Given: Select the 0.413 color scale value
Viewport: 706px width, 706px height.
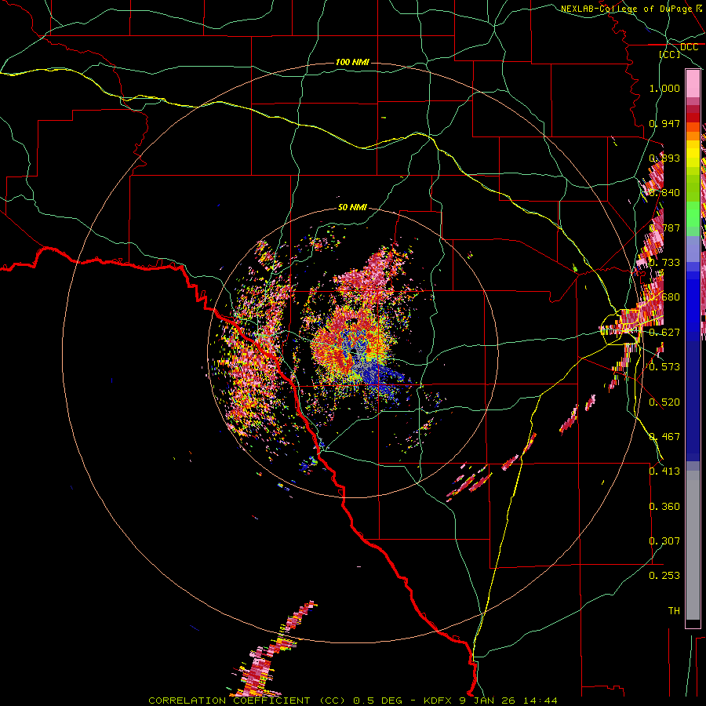Looking at the screenshot, I should 664,471.
